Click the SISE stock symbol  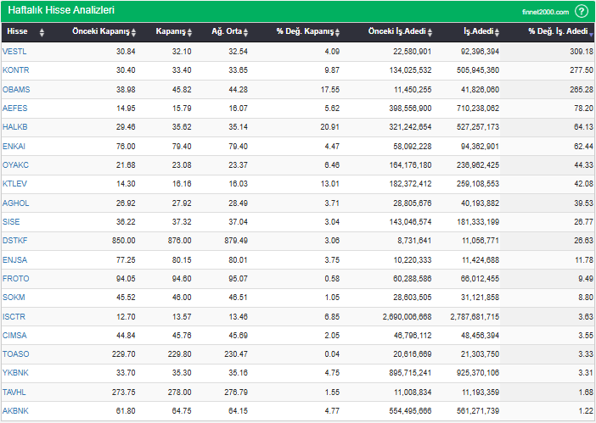click(12, 222)
